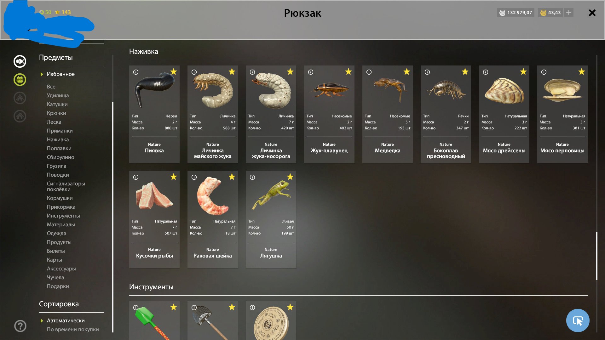Open the backpack icon in left sidebar
605x340 pixels.
coord(20,80)
